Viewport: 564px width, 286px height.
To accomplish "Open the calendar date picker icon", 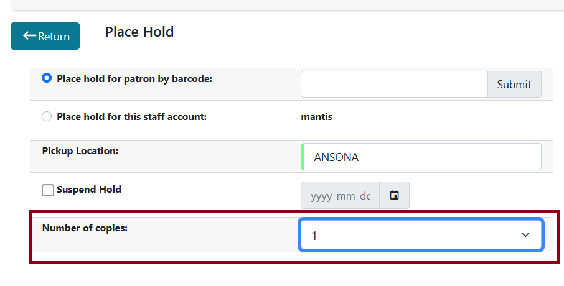I will (394, 195).
